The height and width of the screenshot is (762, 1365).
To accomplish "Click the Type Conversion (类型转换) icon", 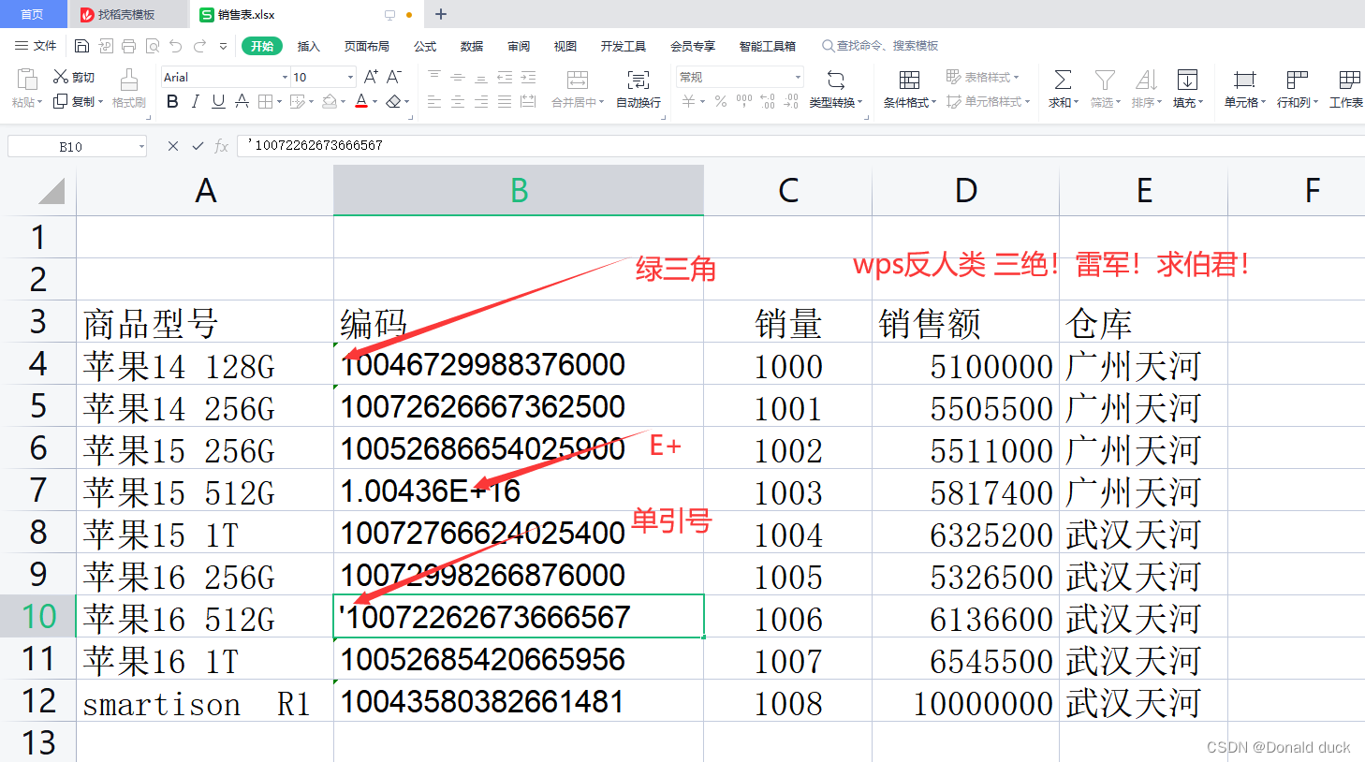I will [836, 80].
